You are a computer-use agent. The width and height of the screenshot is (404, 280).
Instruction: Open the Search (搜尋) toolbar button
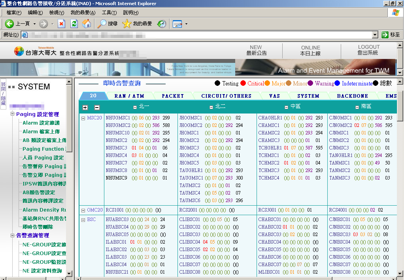[108, 24]
